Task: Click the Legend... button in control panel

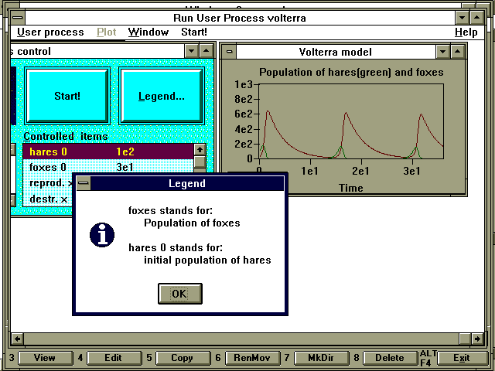Action: click(x=162, y=97)
